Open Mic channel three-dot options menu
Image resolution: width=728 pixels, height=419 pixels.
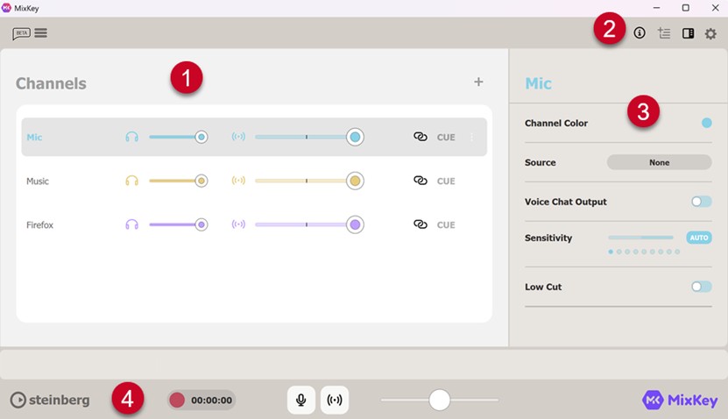tap(472, 137)
